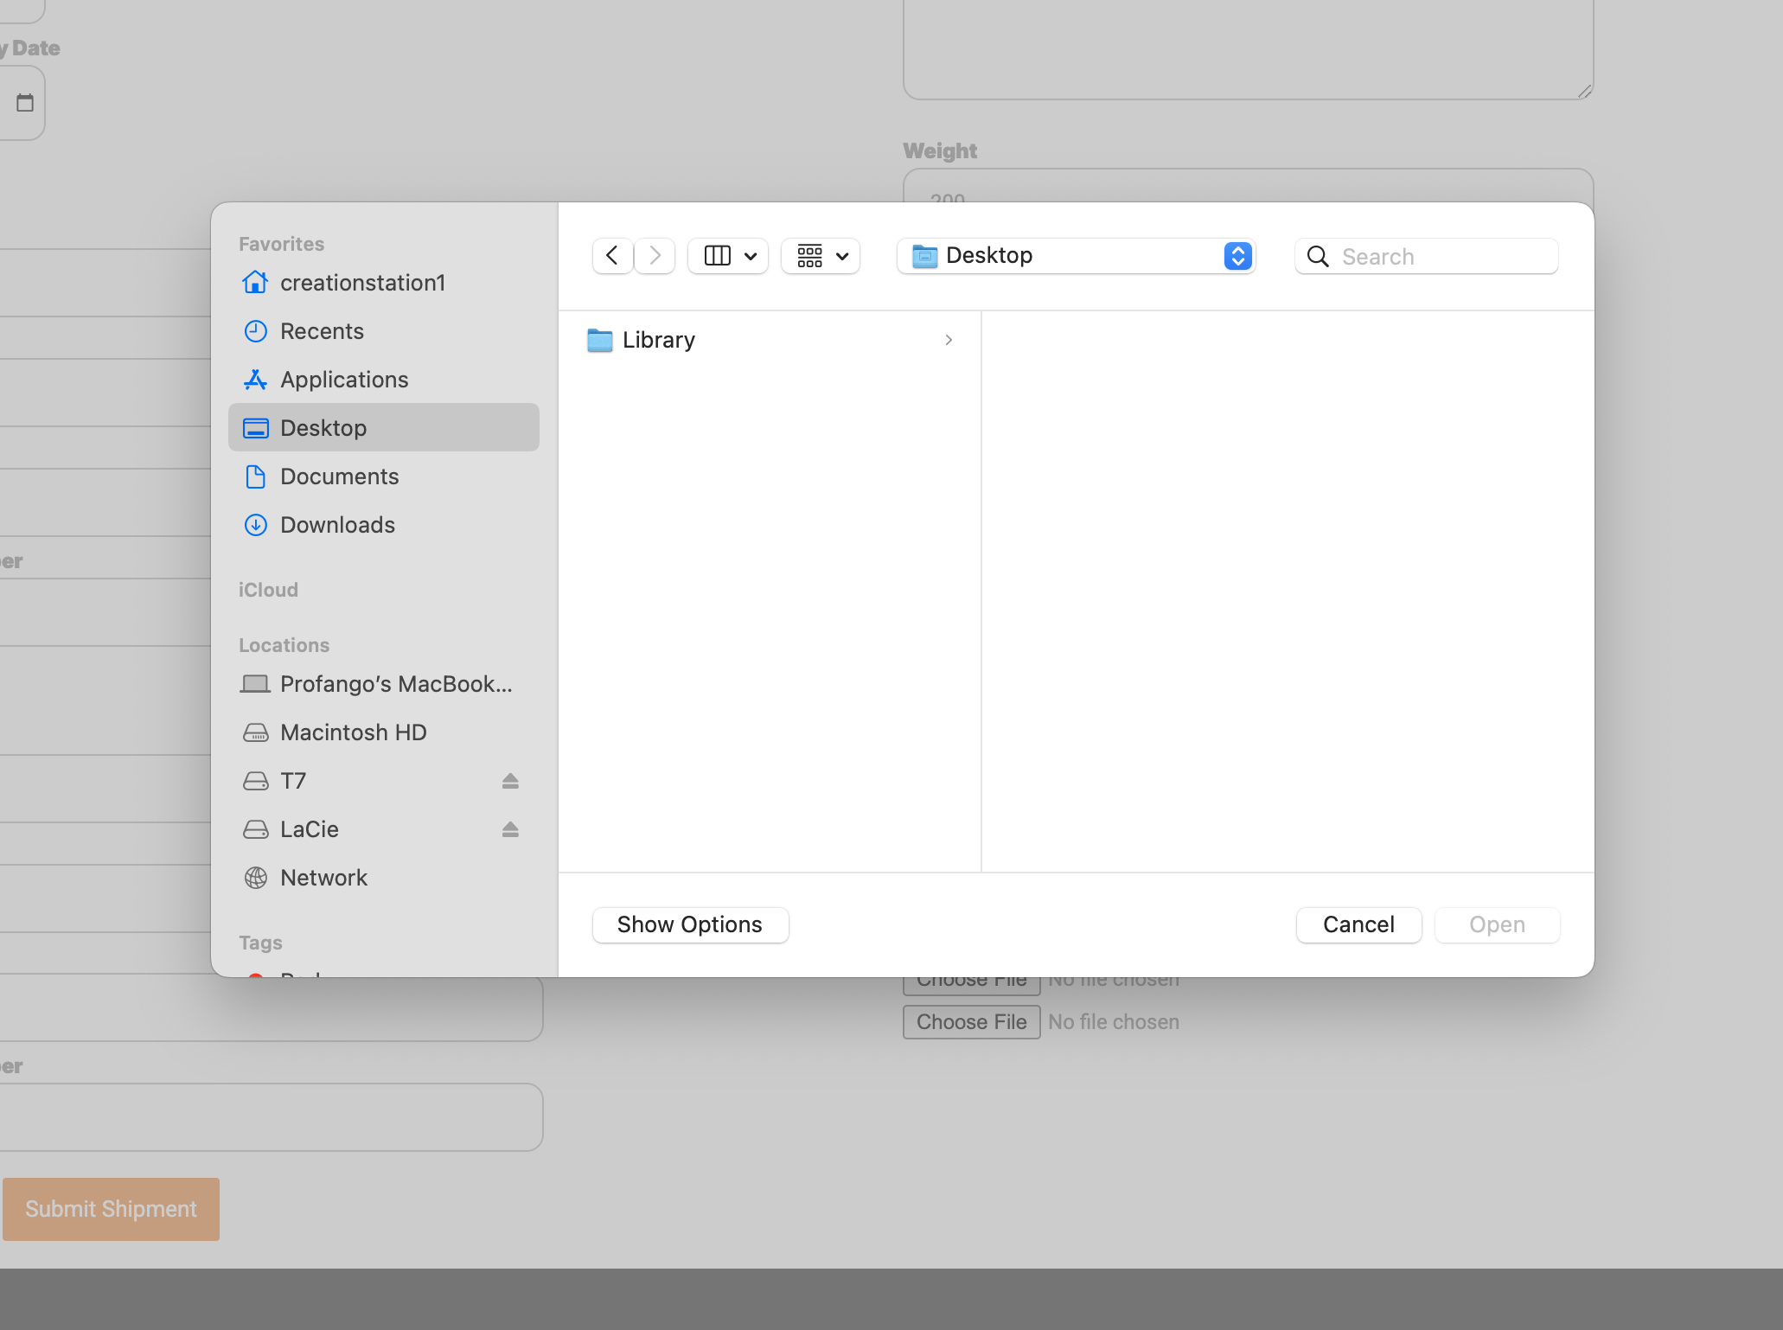The height and width of the screenshot is (1330, 1783).
Task: Select Downloads in sidebar
Action: pos(337,525)
